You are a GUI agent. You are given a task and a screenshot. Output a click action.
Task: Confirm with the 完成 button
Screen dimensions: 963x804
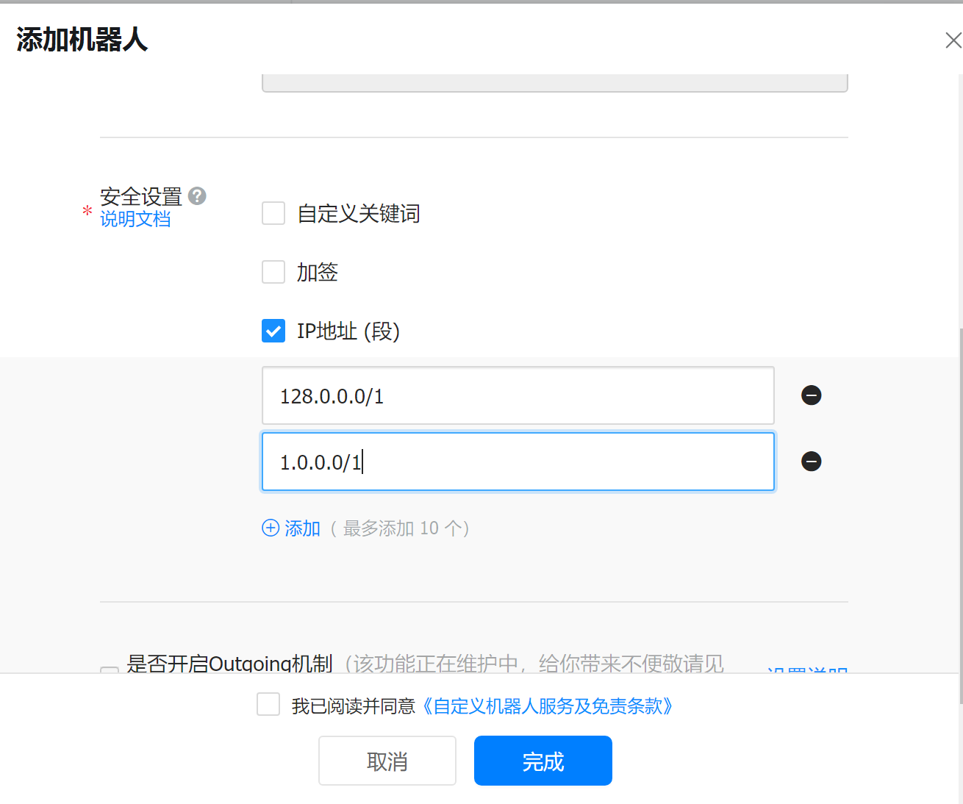tap(543, 761)
